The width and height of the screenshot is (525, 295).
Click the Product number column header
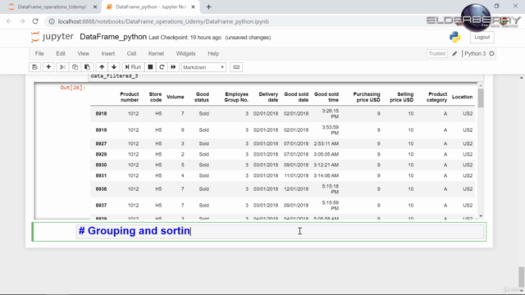(130, 97)
